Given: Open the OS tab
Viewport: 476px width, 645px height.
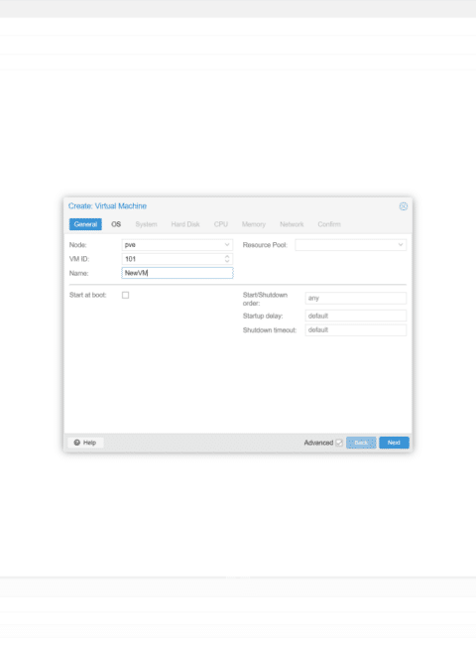Looking at the screenshot, I should pyautogui.click(x=116, y=224).
